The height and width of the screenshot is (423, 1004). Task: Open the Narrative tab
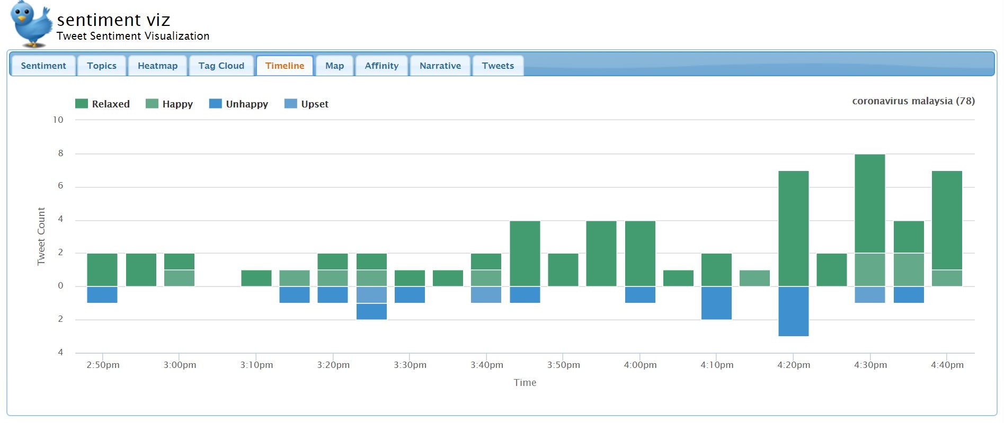[440, 66]
